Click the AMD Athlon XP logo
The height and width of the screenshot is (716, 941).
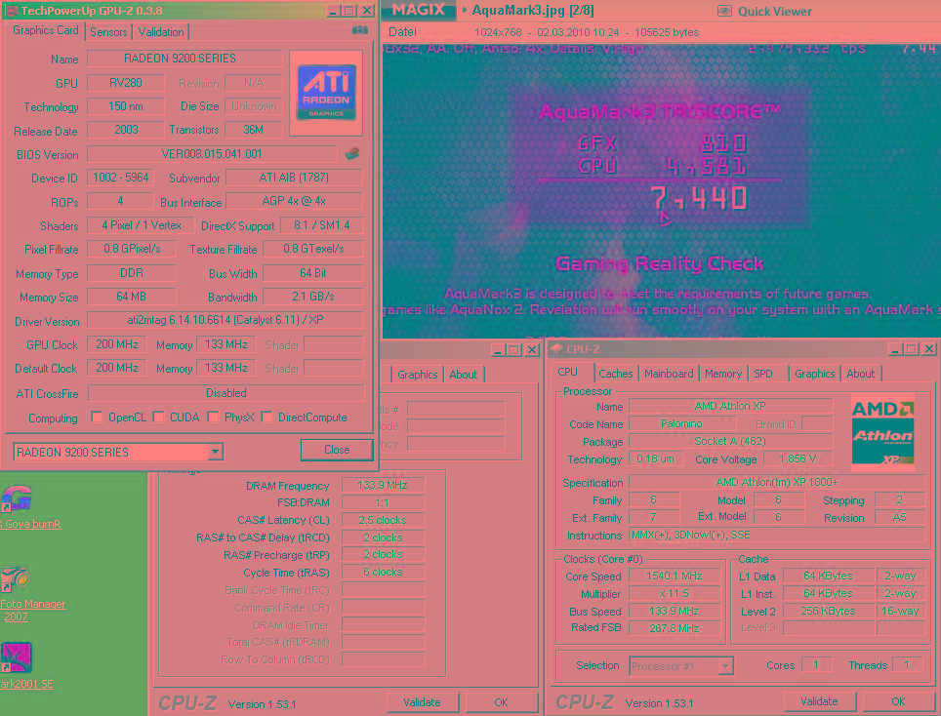pos(882,432)
